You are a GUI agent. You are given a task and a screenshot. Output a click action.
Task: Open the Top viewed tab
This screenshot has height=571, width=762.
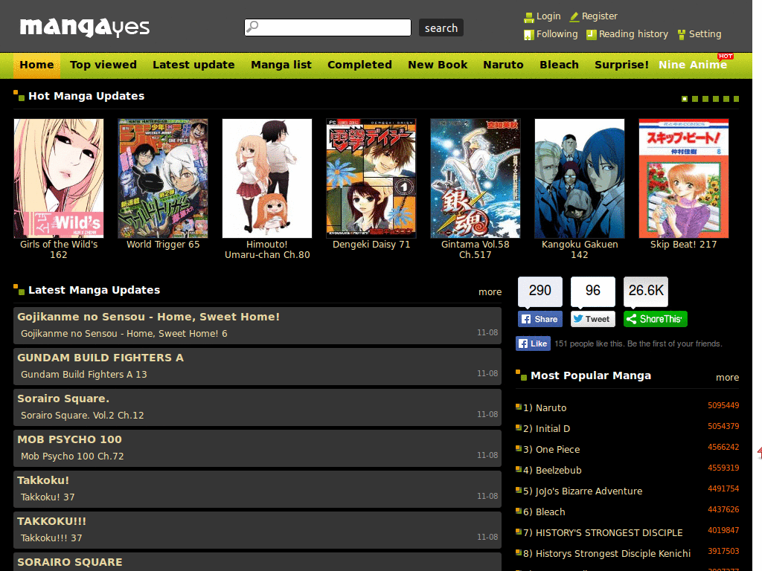[x=103, y=65]
